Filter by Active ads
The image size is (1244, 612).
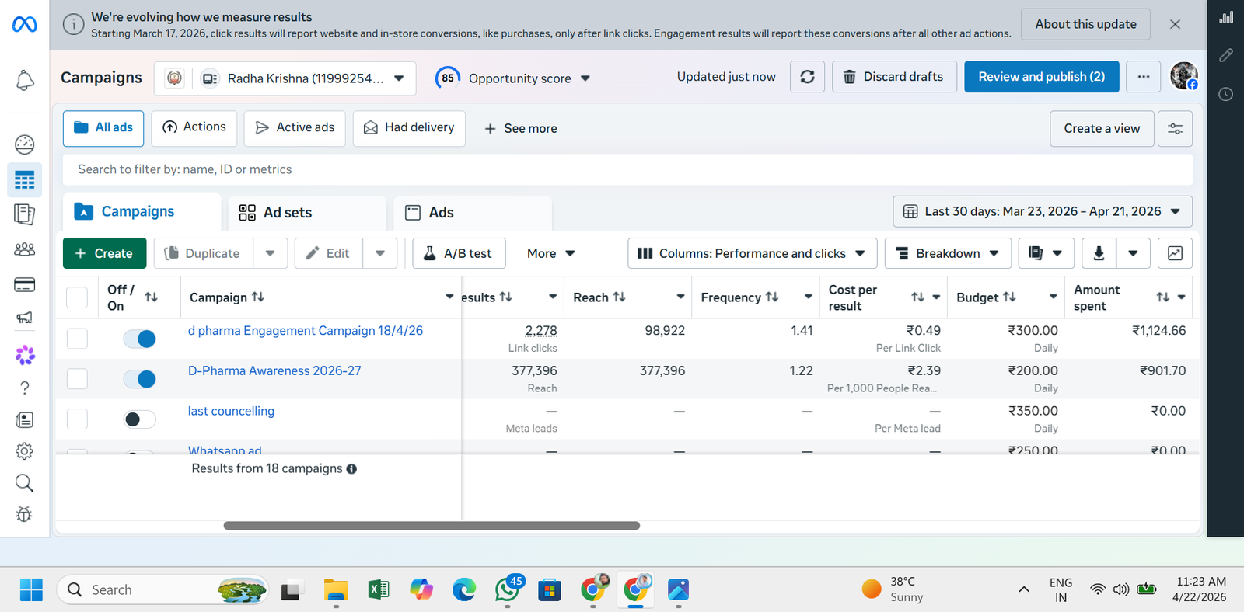[x=295, y=128]
